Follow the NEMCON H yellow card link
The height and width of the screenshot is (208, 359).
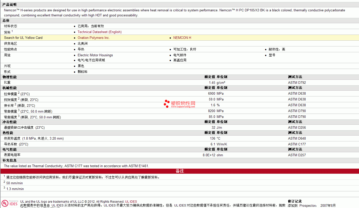[x=182, y=38]
